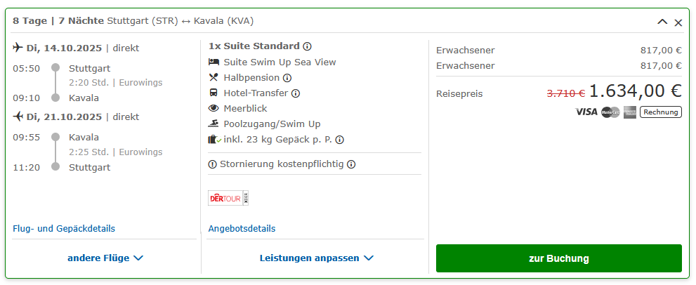696x285 pixels.
Task: Click info icon after Gepäck p. P.
Action: tap(340, 140)
